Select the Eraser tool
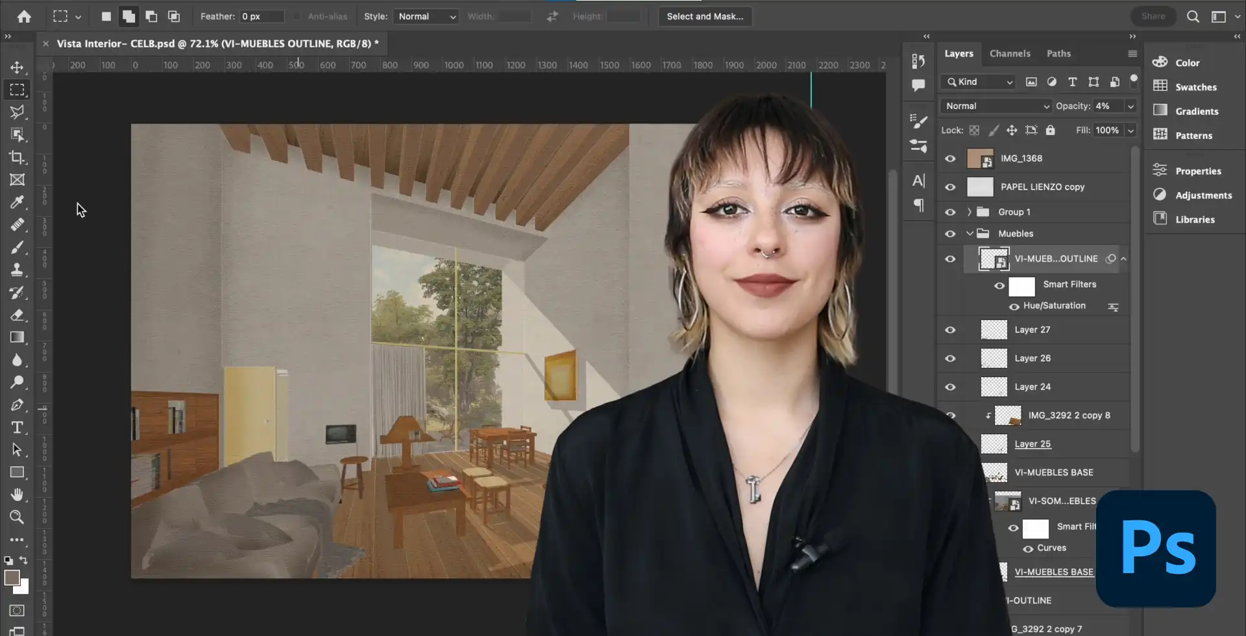 click(18, 315)
